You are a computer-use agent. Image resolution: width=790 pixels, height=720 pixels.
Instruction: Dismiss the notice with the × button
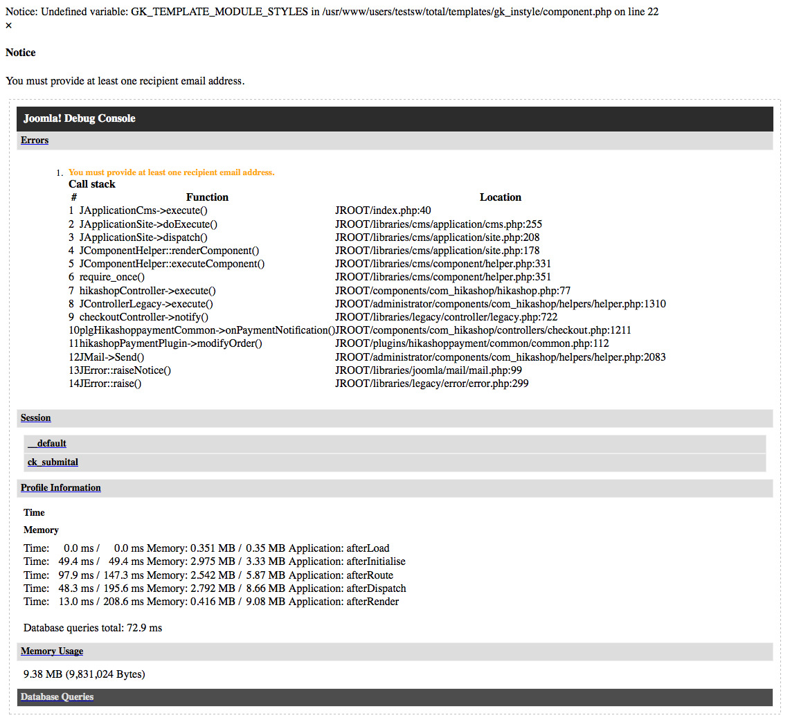point(8,26)
